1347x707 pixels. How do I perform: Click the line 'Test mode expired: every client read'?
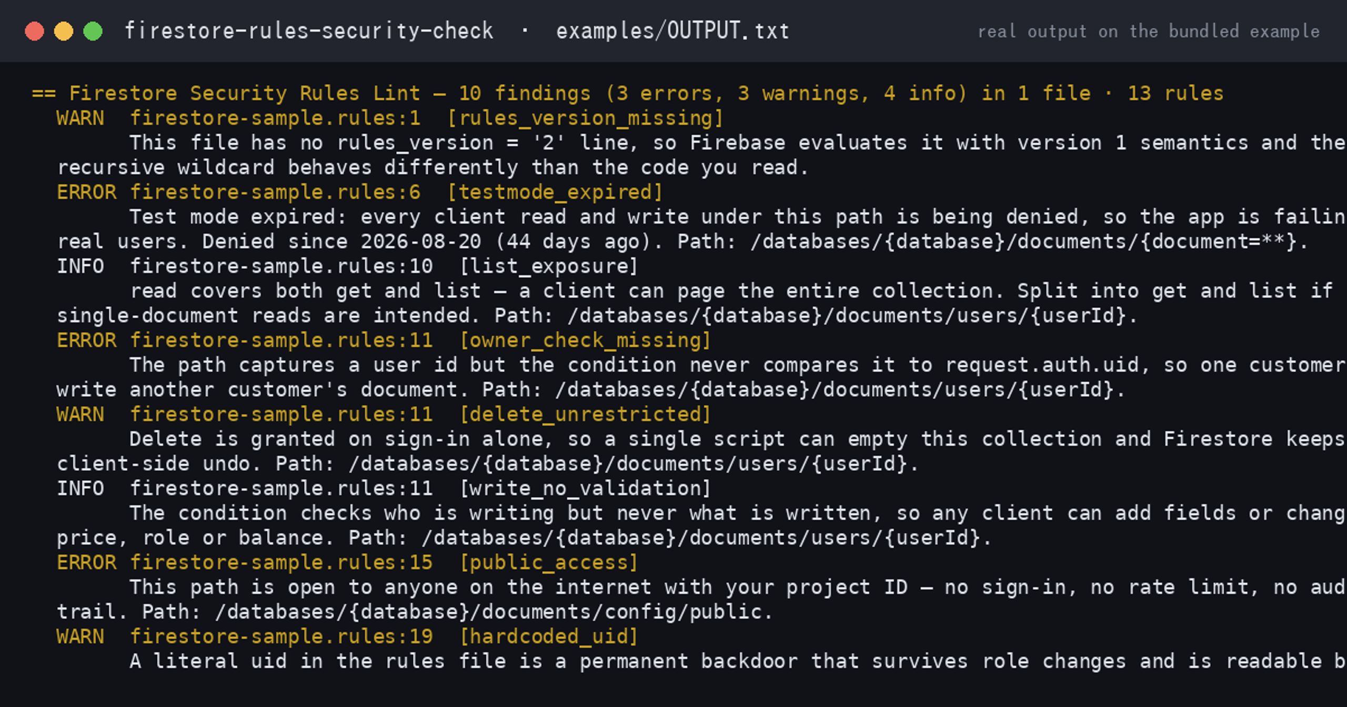738,217
